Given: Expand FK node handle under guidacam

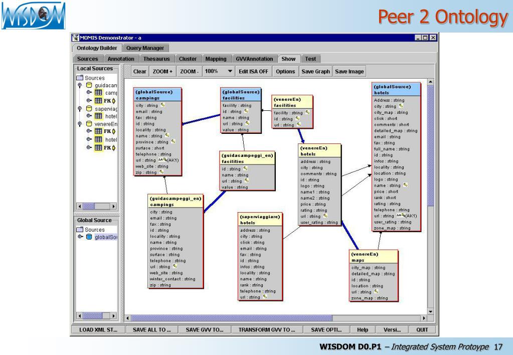Looking at the screenshot, I should tap(89, 101).
